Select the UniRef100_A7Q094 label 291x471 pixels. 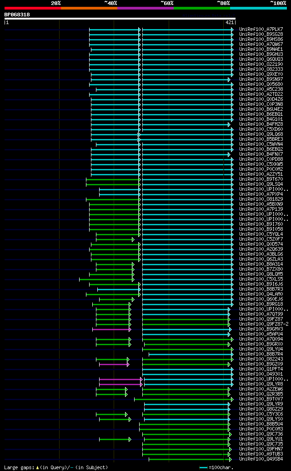[x=261, y=339]
